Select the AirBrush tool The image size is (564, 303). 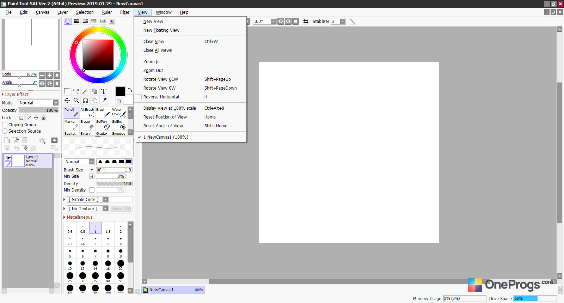pyautogui.click(x=87, y=113)
